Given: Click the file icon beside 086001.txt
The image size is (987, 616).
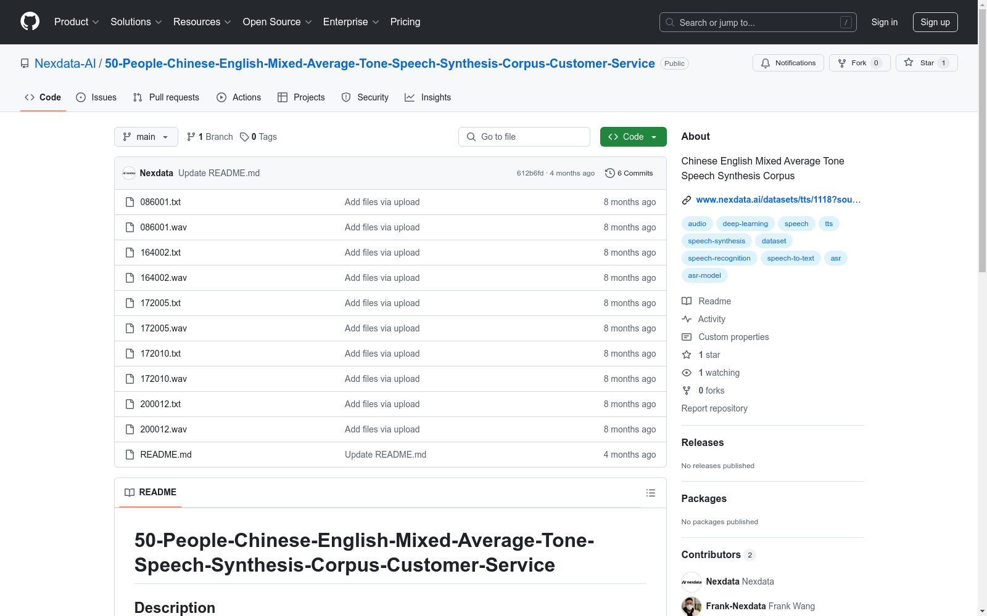Looking at the screenshot, I should [130, 202].
